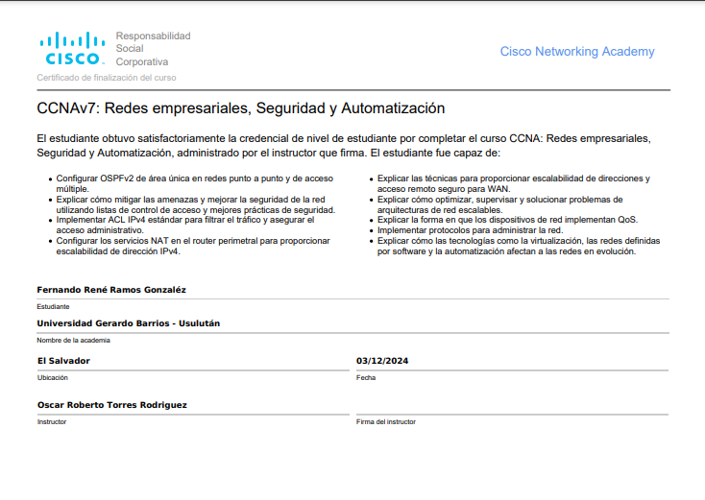This screenshot has height=500, width=705.
Task: Click the bullet 'Implementar ACL IPv4 estándar'
Action: (x=185, y=226)
